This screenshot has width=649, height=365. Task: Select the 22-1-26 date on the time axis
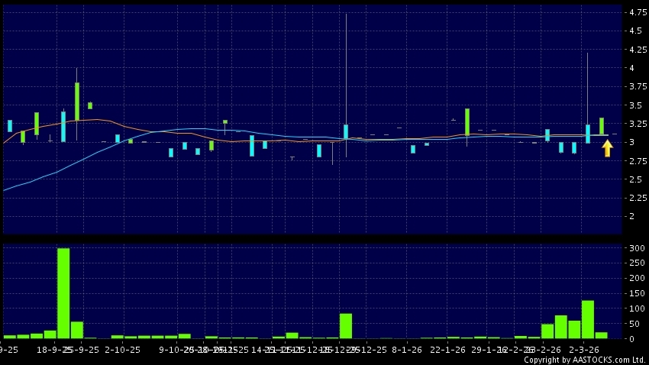click(x=448, y=349)
